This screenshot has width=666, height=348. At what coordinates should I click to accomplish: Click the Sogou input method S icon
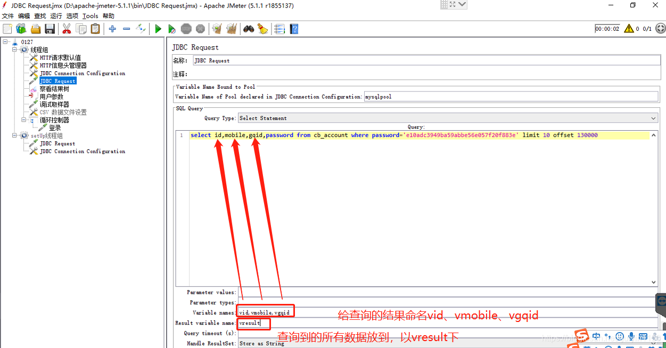pyautogui.click(x=582, y=336)
